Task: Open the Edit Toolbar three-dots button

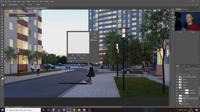Action: [x=2, y=73]
